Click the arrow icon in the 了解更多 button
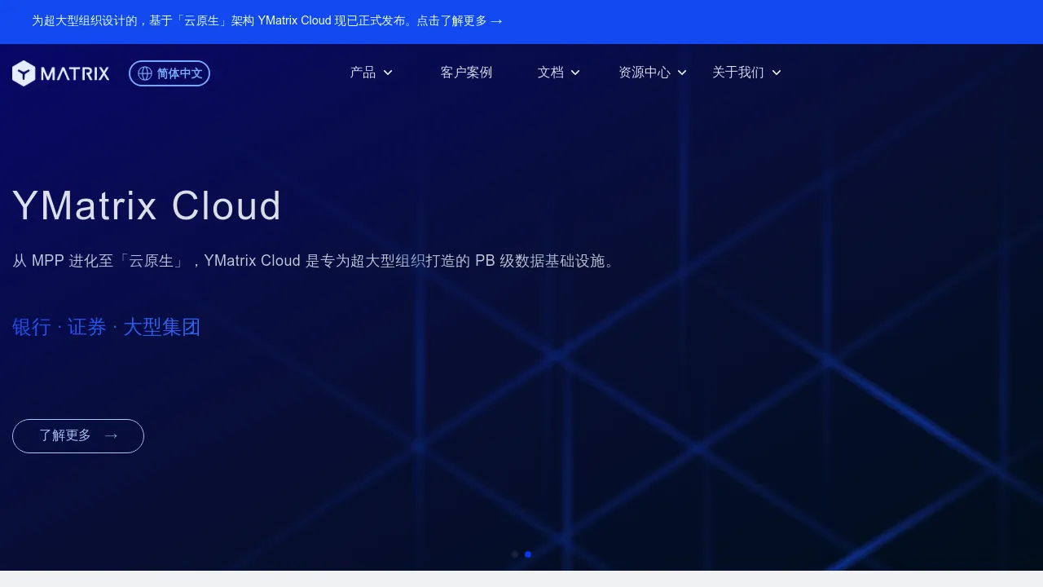The width and height of the screenshot is (1043, 587). (112, 436)
